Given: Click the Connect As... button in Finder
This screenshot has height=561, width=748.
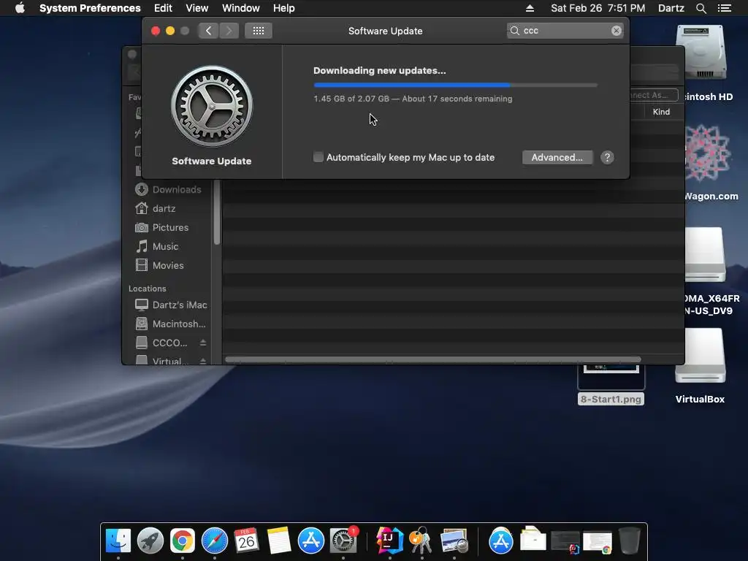Looking at the screenshot, I should pos(654,95).
